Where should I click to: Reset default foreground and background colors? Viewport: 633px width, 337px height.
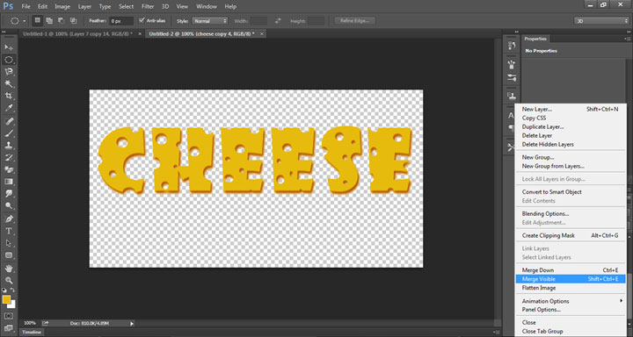click(4, 290)
